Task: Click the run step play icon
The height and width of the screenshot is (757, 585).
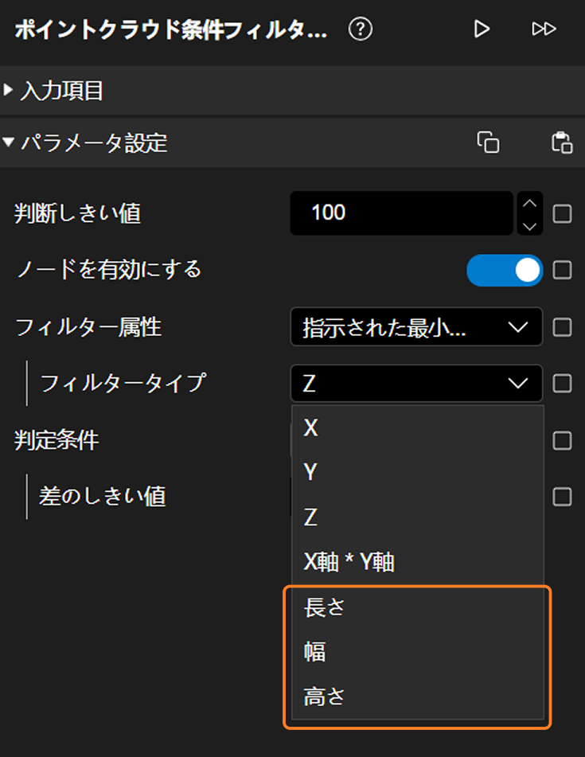Action: click(x=481, y=29)
